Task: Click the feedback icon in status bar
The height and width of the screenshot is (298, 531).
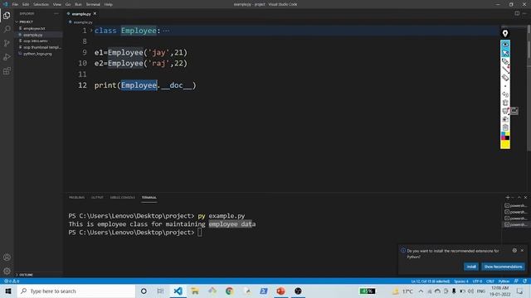Action: [x=516, y=281]
